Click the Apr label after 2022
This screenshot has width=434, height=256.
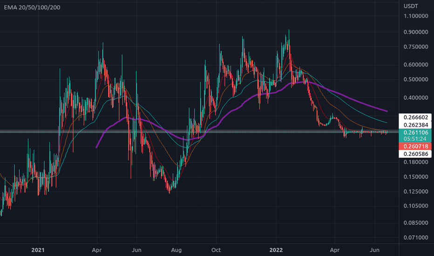tap(335, 250)
